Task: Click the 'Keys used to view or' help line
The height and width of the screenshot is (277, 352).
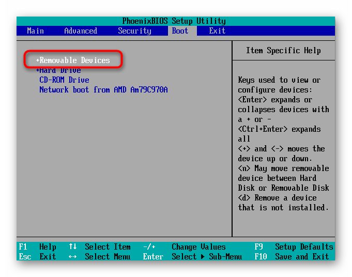Action: point(279,80)
